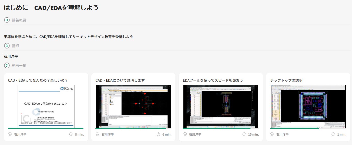This screenshot has height=145, width=352.
Task: Open the 講義概要 section heading
Action: (x=19, y=20)
